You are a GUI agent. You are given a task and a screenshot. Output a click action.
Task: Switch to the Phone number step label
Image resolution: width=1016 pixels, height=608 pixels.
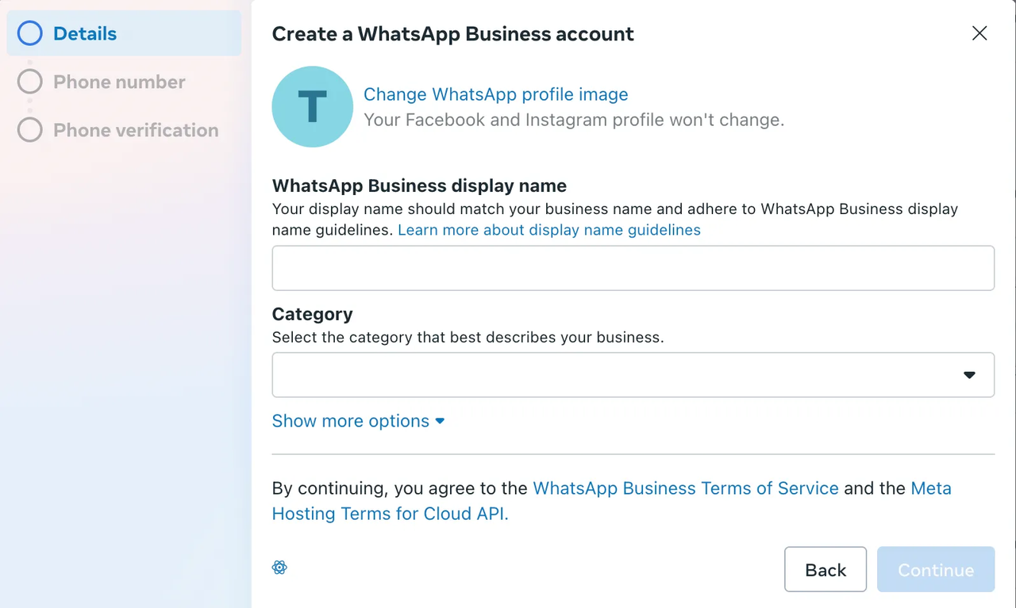coord(119,82)
